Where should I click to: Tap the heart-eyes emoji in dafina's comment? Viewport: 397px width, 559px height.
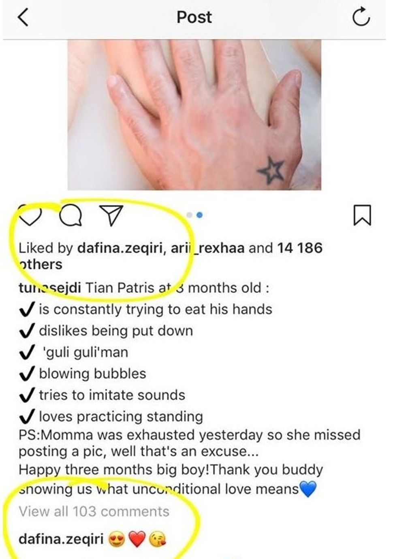point(117,540)
